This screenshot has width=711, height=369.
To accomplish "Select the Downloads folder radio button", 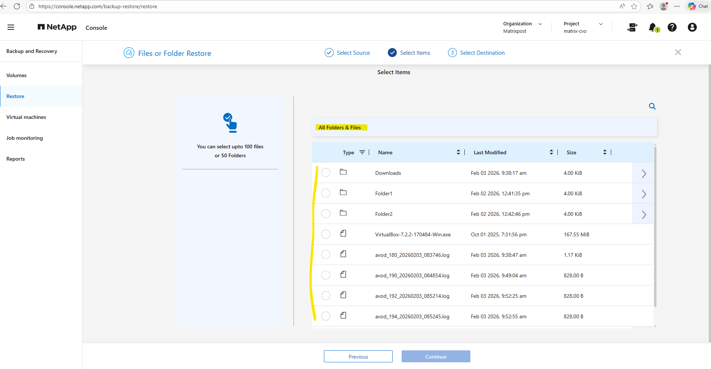I will 326,173.
